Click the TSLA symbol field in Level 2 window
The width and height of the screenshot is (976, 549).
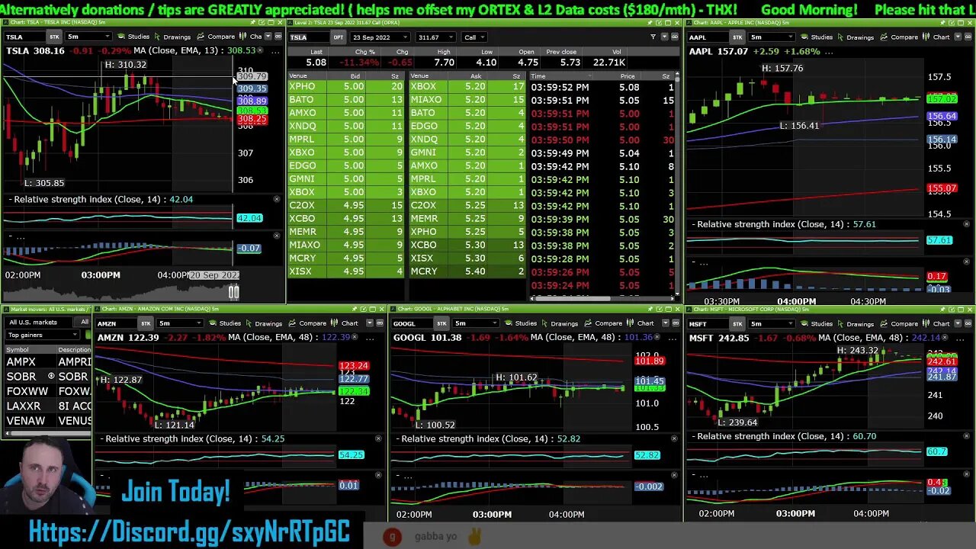(x=308, y=37)
